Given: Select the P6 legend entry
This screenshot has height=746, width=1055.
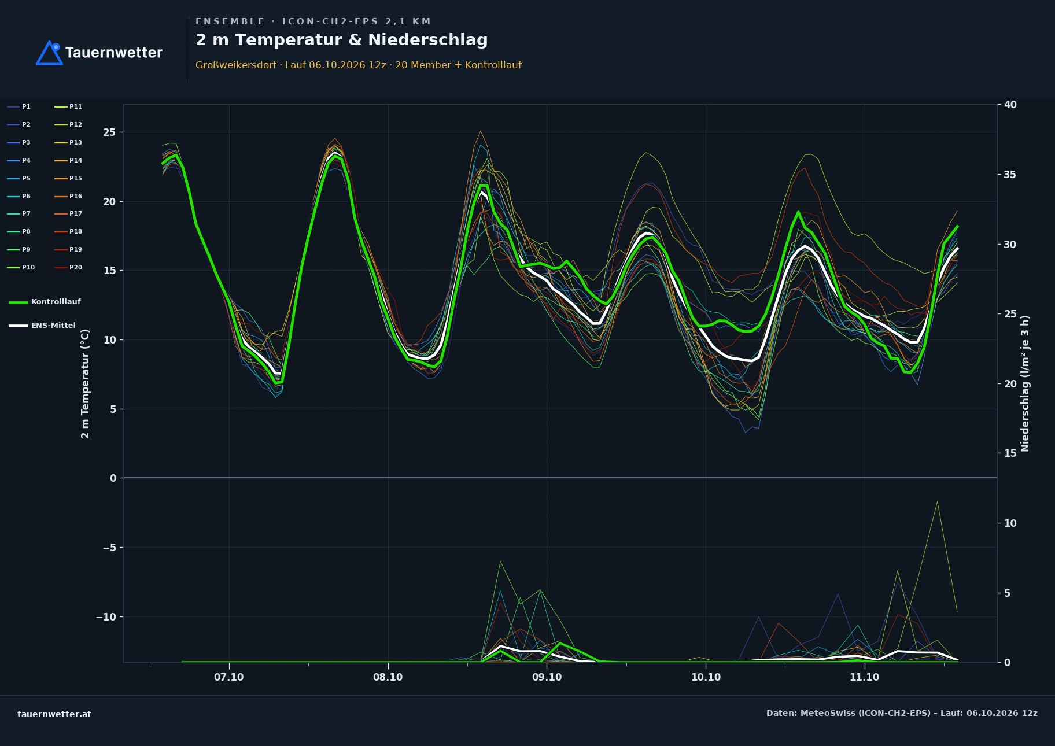Looking at the screenshot, I should point(19,196).
